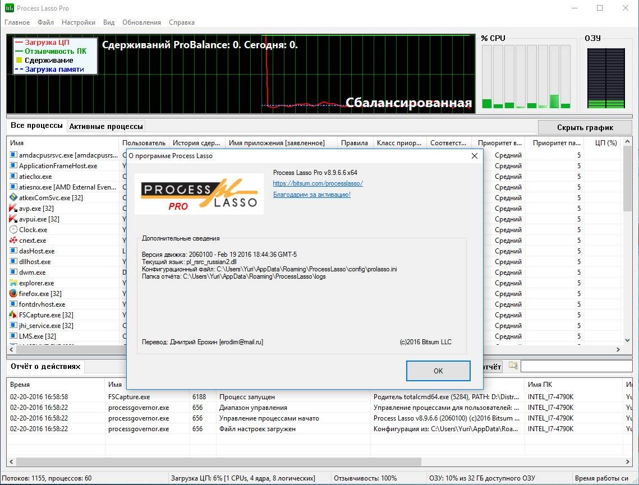Image resolution: width=639 pixels, height=485 pixels.
Task: Click the Благодарим за активацию link
Action: coord(312,195)
